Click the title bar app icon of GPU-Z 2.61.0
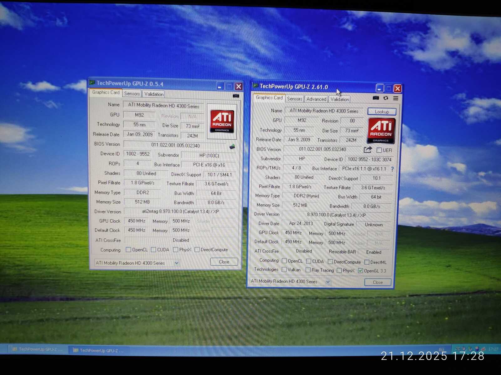This screenshot has width=501, height=375. click(x=255, y=86)
